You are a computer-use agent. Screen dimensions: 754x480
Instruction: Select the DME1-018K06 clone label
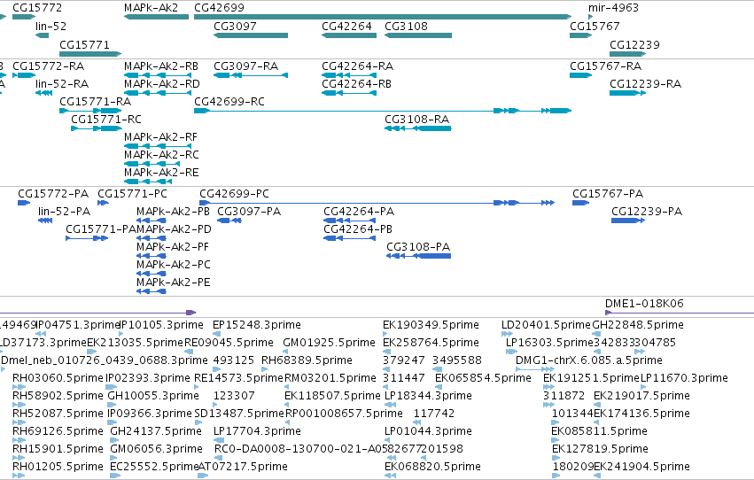click(644, 304)
